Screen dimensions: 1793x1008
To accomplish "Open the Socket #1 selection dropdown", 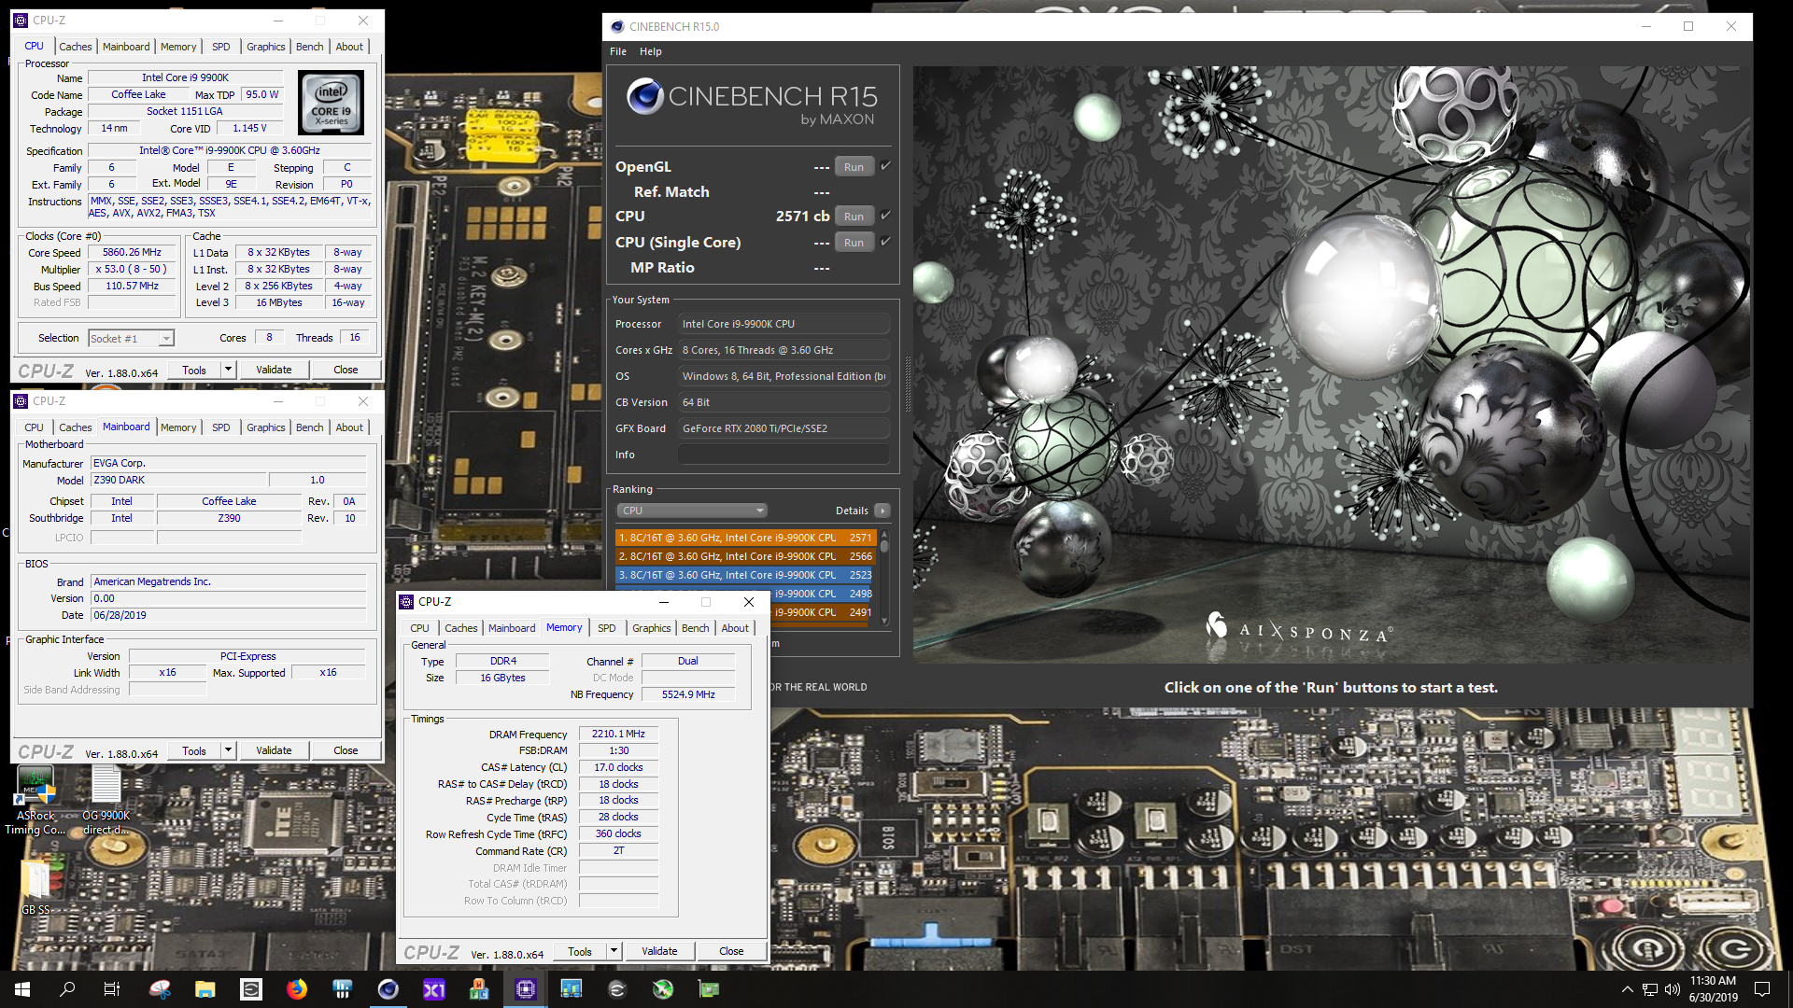I will (132, 339).
